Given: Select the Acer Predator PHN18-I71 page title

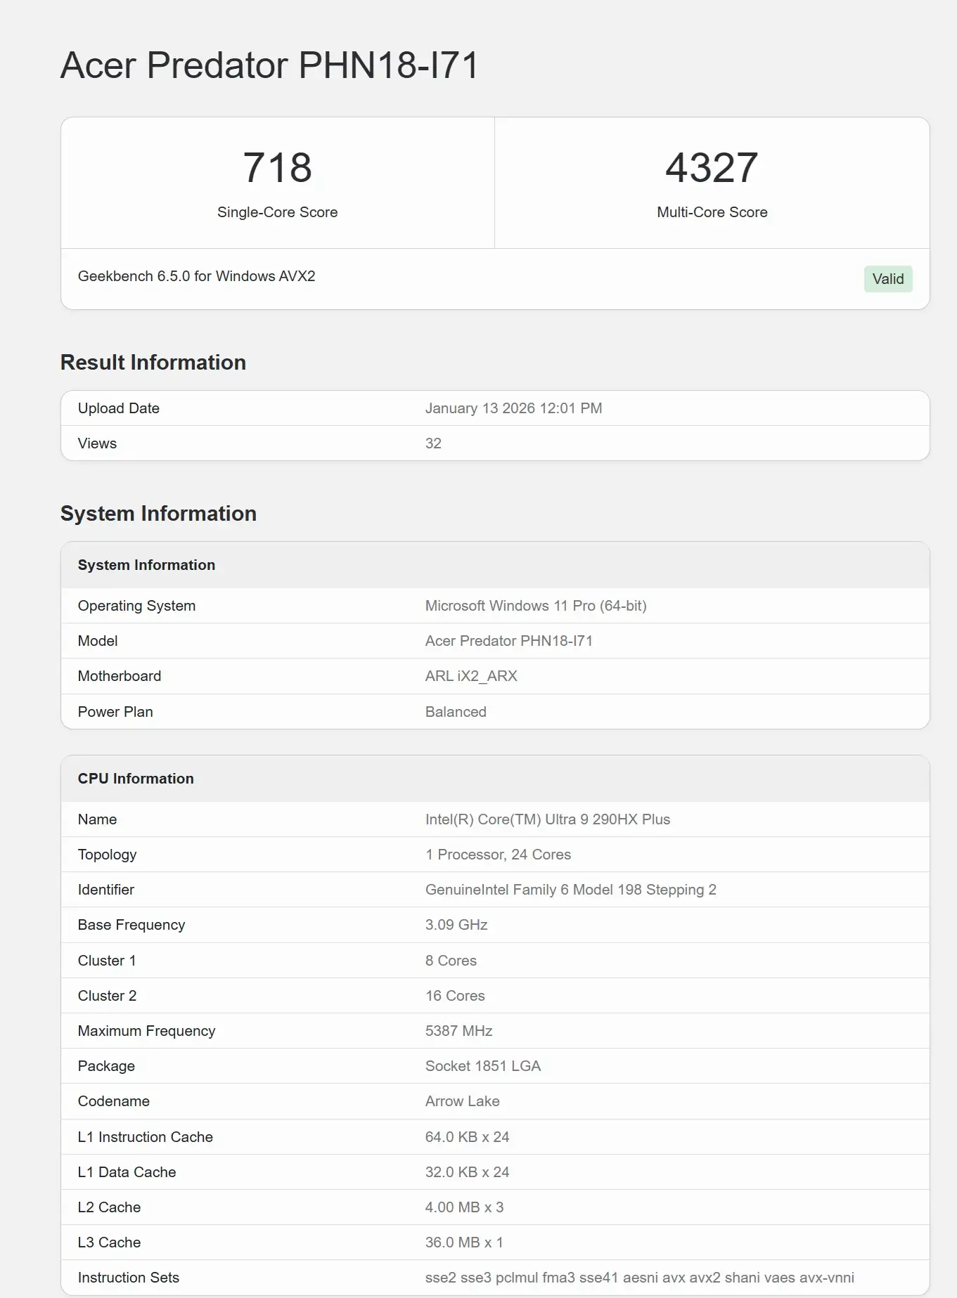Looking at the screenshot, I should tap(270, 65).
